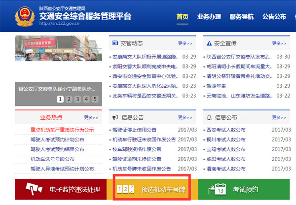Open 机动车号牌未收回作废公告
296x205 pixels.
(142, 169)
